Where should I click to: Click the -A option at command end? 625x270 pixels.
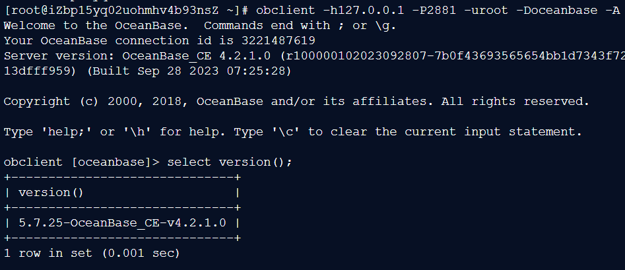612,11
